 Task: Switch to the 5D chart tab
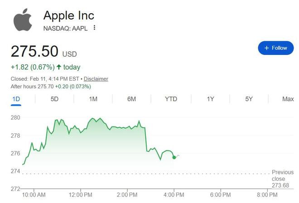click(x=54, y=99)
